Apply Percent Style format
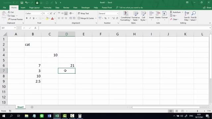212x119 pixels. coord(105,18)
